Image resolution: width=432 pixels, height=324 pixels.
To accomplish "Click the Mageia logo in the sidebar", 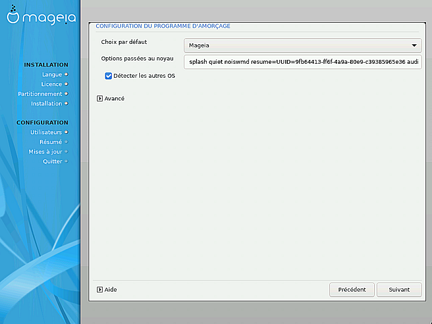I will pos(41,17).
